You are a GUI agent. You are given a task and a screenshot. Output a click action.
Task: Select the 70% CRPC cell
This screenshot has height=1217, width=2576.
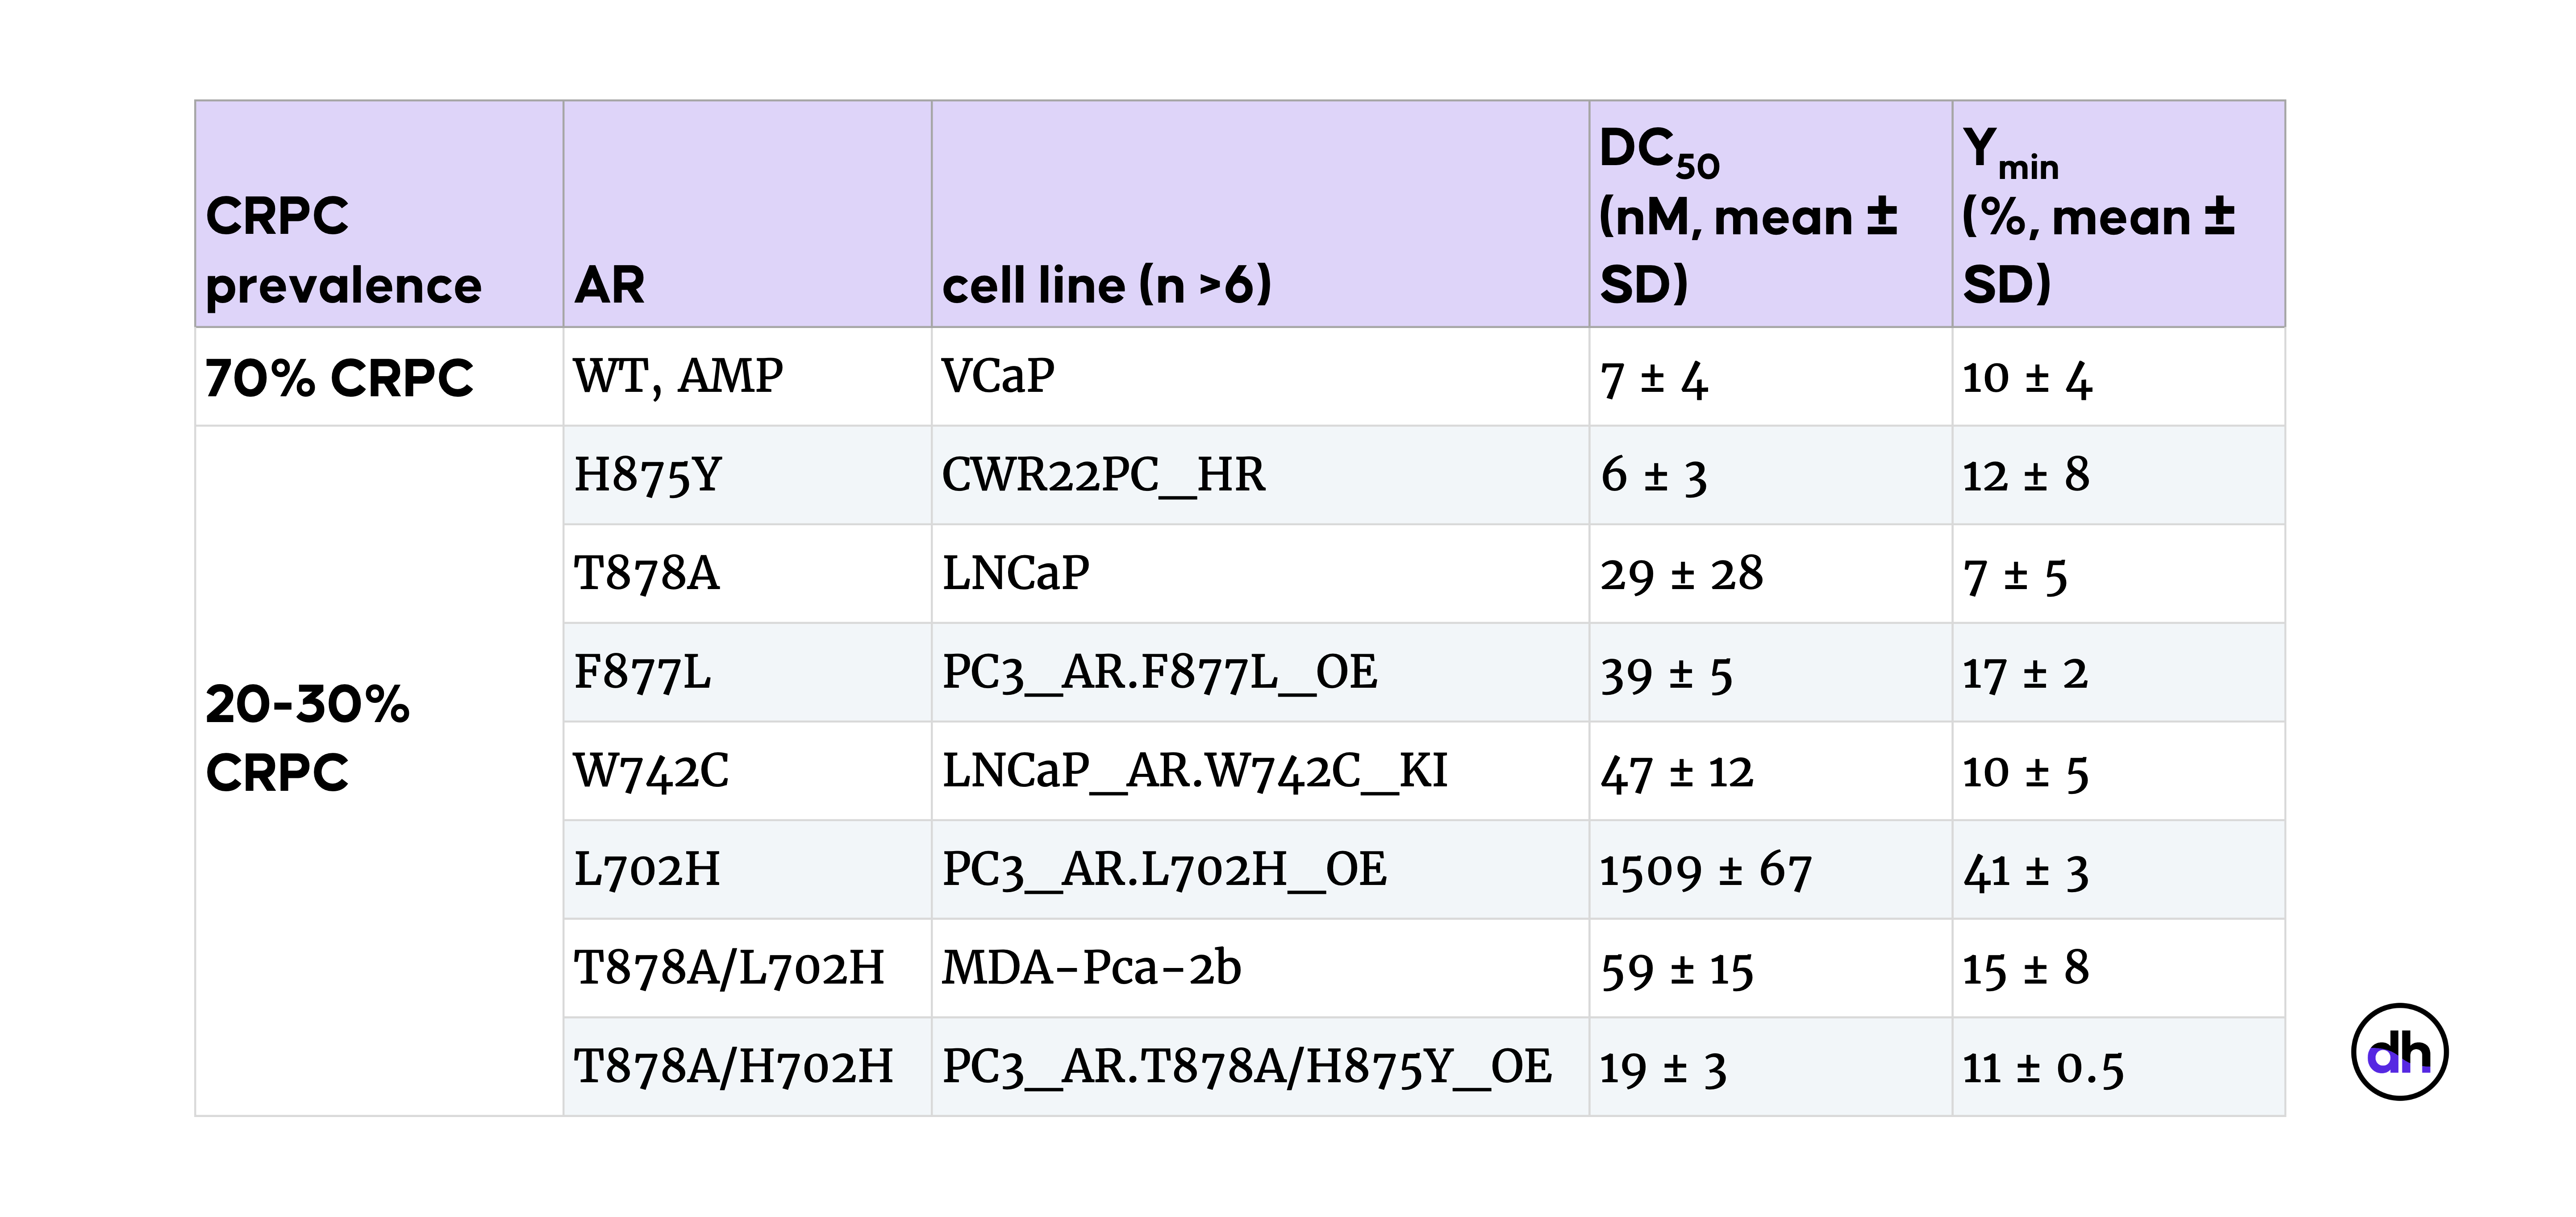tap(379, 377)
